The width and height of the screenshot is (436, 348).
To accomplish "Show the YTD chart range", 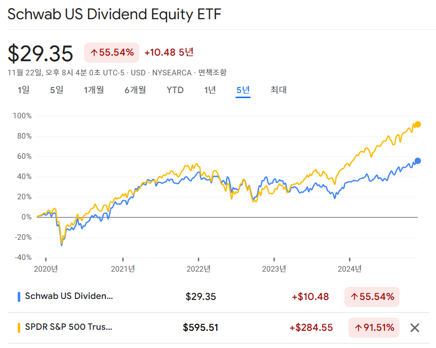I will (x=175, y=90).
